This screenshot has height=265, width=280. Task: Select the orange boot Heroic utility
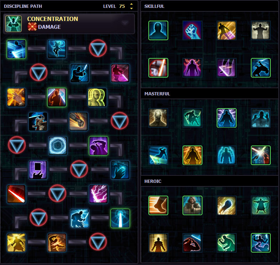(x=158, y=205)
